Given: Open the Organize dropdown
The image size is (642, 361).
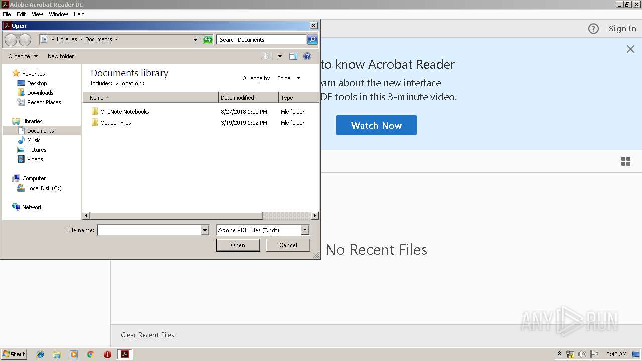Looking at the screenshot, I should (23, 56).
